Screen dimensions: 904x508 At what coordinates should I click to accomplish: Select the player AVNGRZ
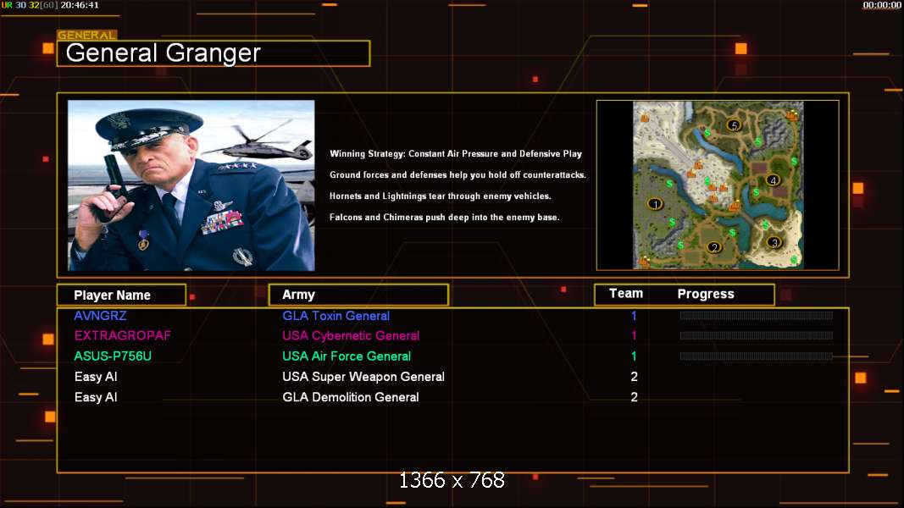pyautogui.click(x=100, y=316)
